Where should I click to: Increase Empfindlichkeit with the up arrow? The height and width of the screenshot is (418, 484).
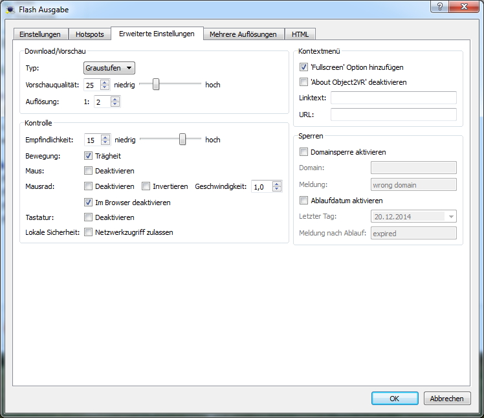tap(105, 137)
